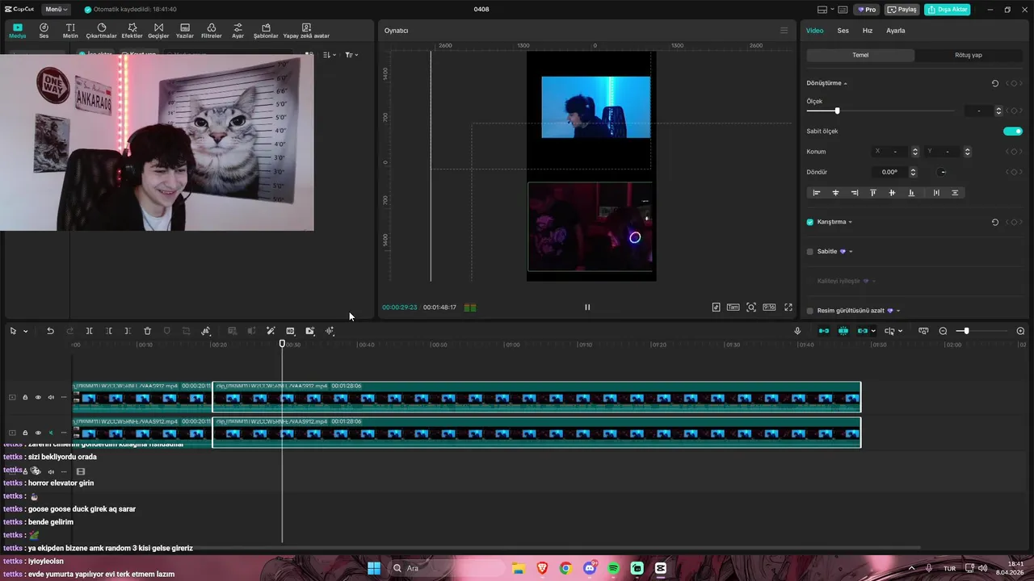1034x581 pixels.
Task: Click the aspect ratio icon in player
Action: [769, 307]
